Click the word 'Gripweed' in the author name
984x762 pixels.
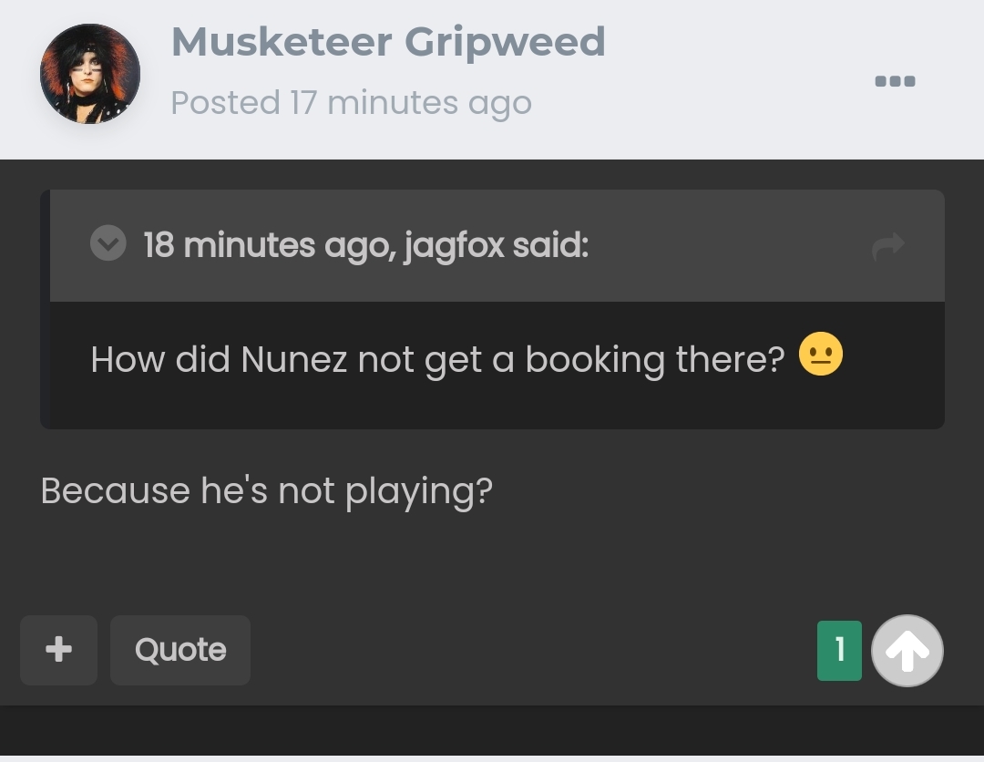point(505,44)
